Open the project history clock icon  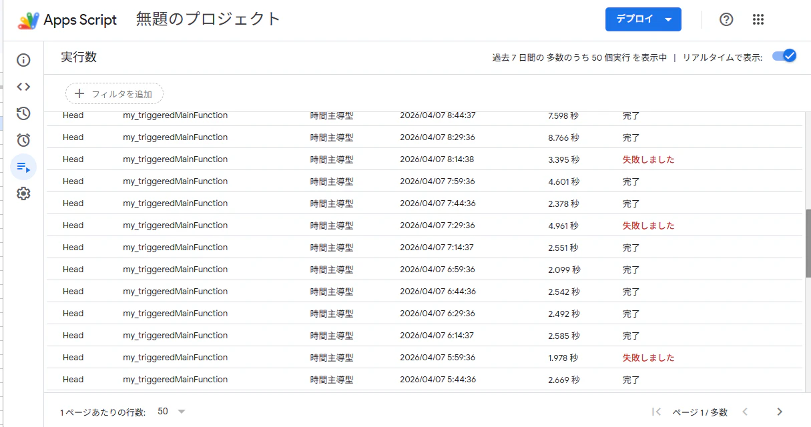23,113
